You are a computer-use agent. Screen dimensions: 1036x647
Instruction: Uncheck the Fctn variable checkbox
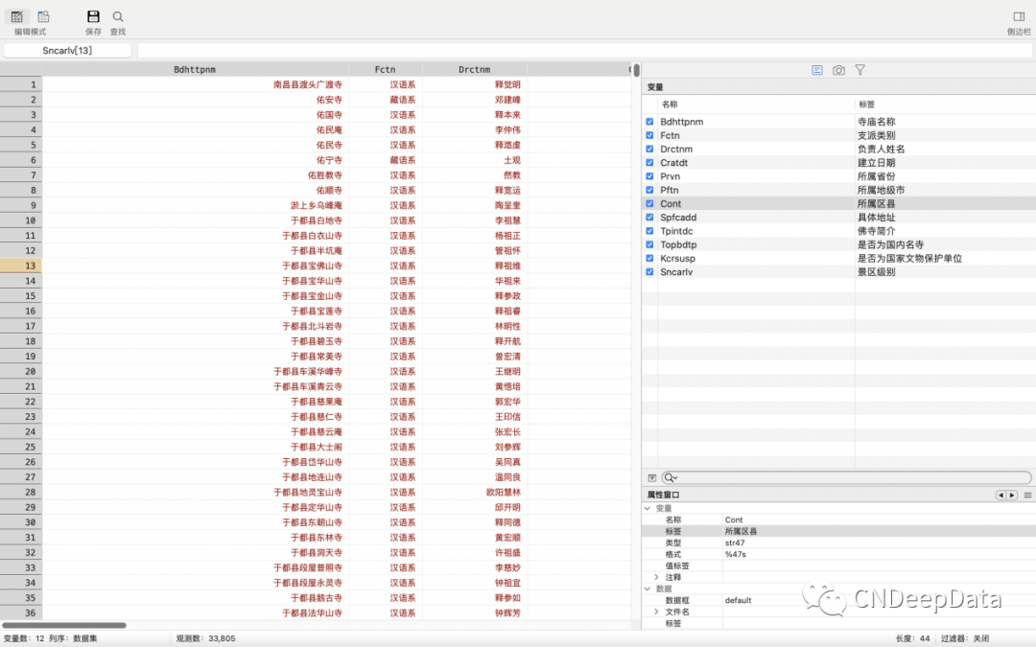click(649, 135)
